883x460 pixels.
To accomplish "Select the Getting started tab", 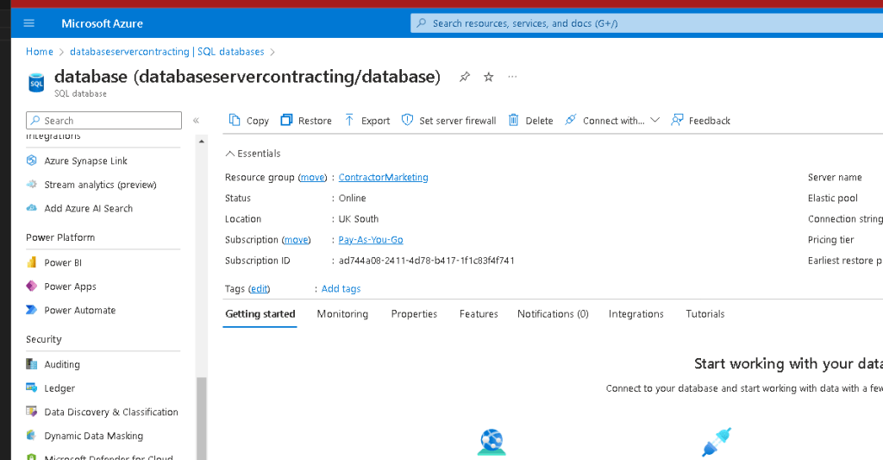I will [260, 314].
